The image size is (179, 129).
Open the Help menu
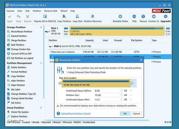[x=72, y=11]
